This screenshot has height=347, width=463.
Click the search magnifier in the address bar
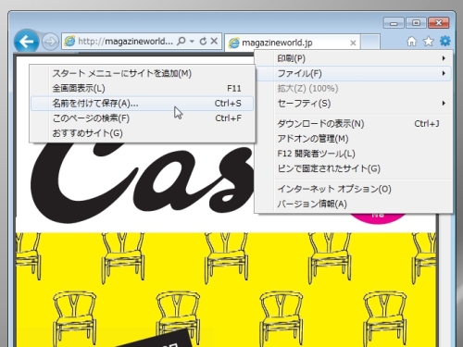[181, 41]
